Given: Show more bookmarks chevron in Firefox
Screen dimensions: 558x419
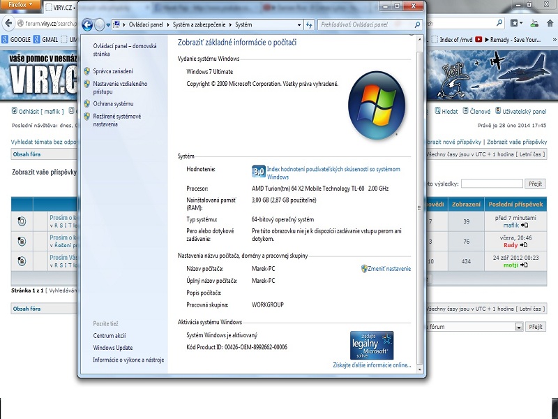Looking at the screenshot, I should (x=554, y=40).
